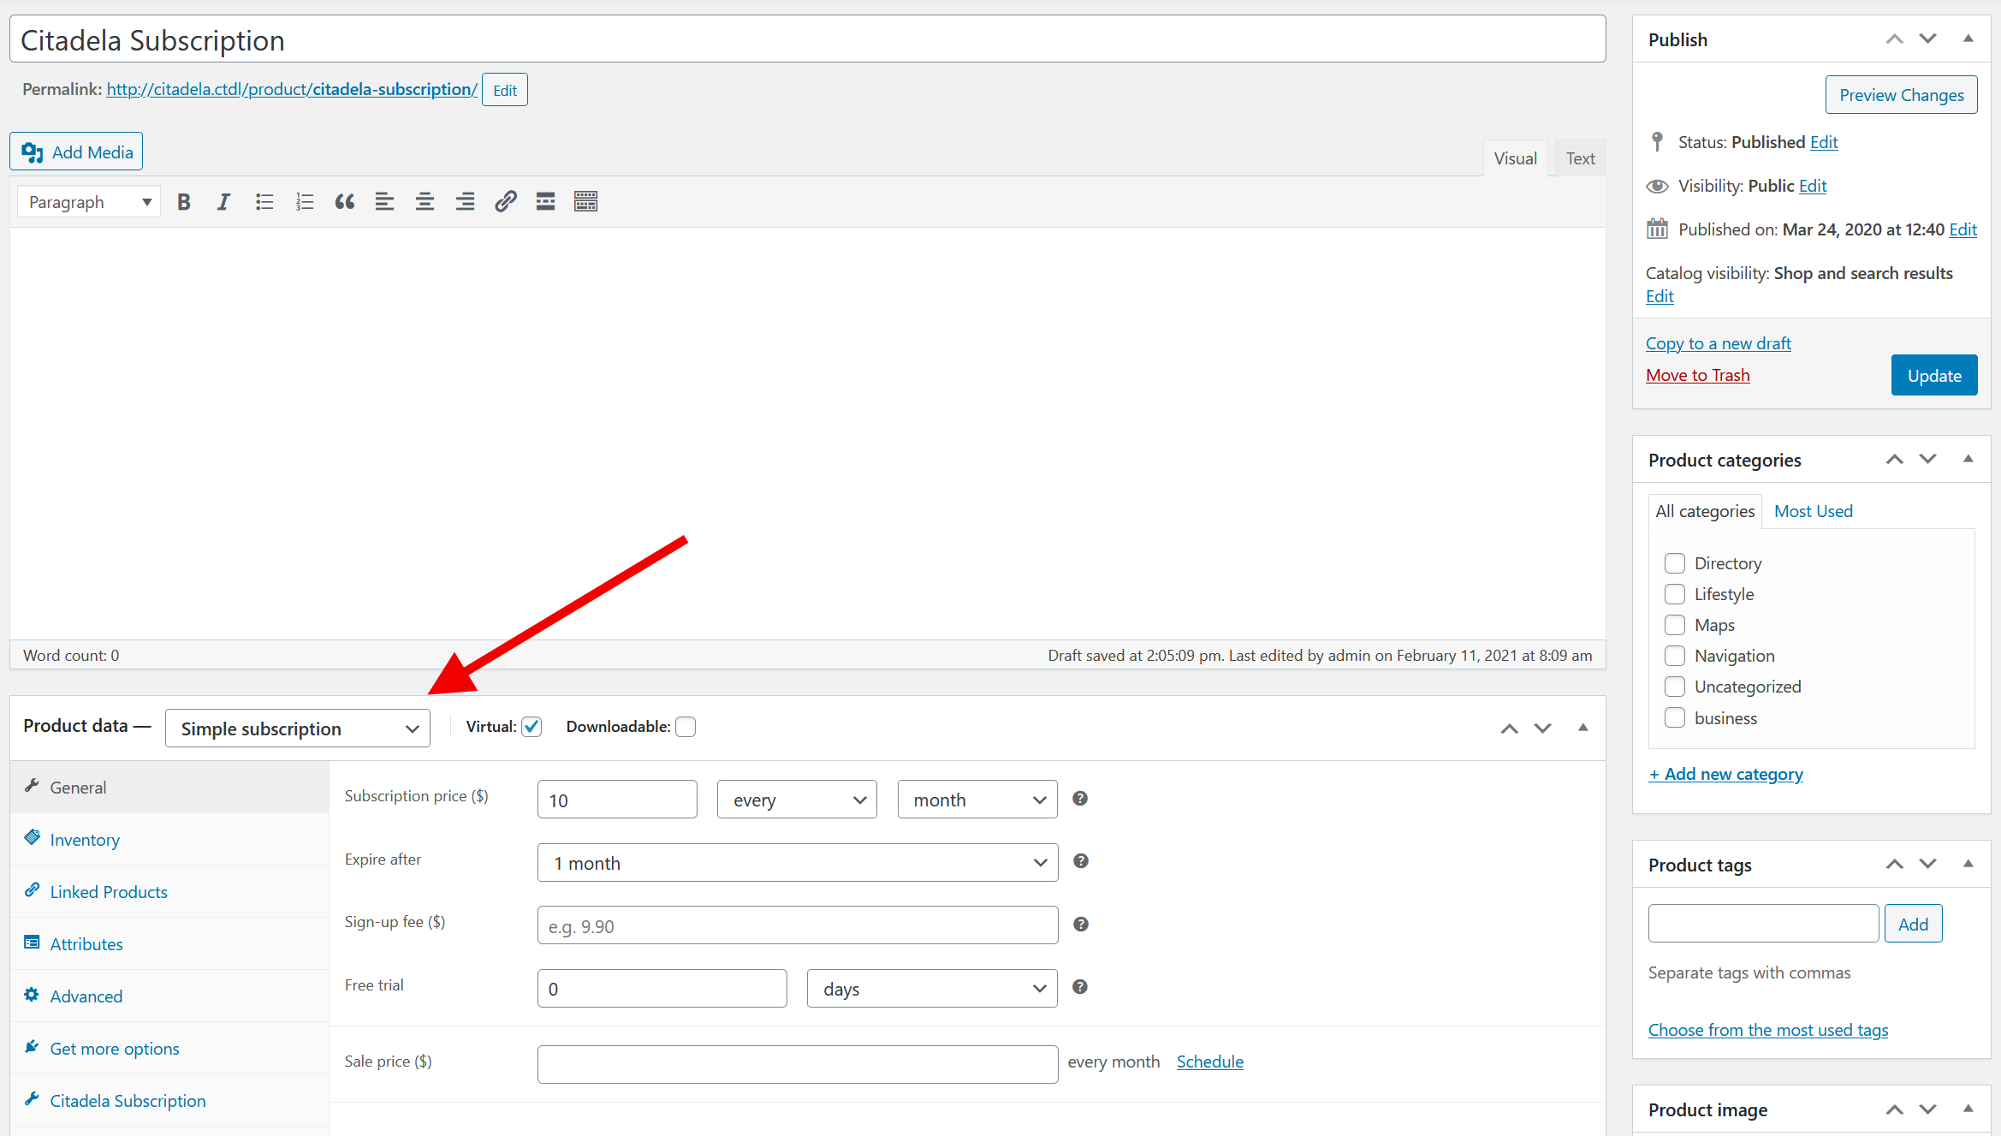This screenshot has height=1136, width=2001.
Task: Insert Read More tag icon
Action: click(545, 202)
